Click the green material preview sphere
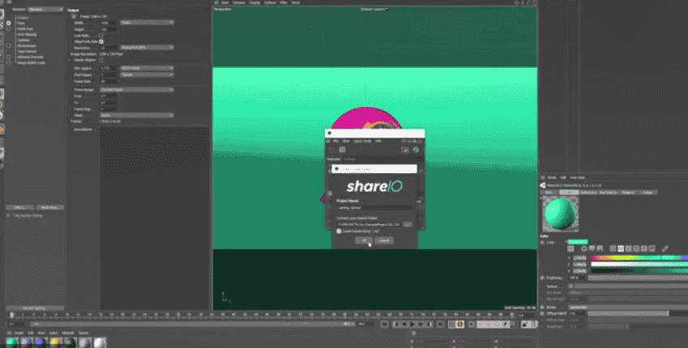 click(560, 214)
